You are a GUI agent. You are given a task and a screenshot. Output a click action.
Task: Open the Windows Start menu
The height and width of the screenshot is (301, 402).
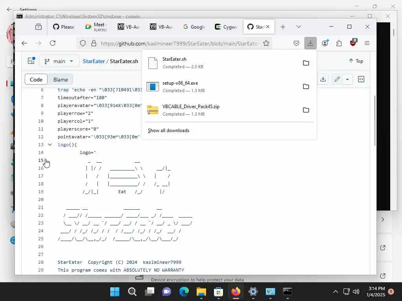[115, 292]
